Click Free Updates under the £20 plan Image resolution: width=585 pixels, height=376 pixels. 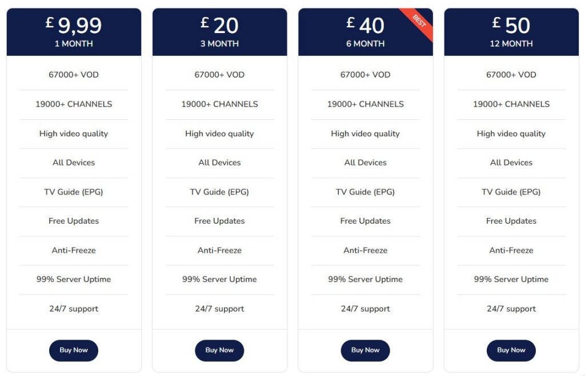click(219, 221)
